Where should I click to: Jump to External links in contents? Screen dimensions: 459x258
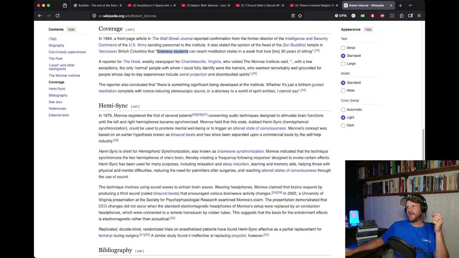coord(59,115)
